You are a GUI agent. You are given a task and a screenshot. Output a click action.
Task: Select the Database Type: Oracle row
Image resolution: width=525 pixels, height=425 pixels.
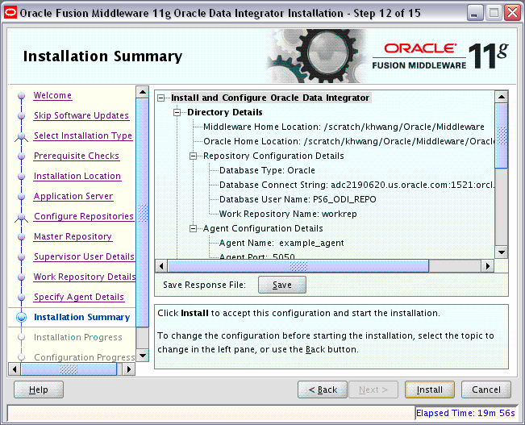tap(267, 170)
